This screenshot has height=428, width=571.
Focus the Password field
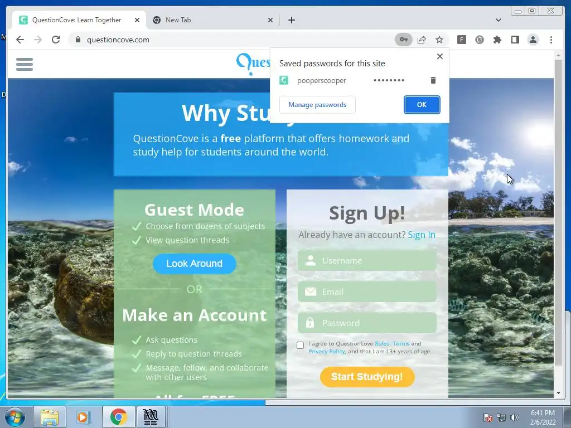point(367,323)
